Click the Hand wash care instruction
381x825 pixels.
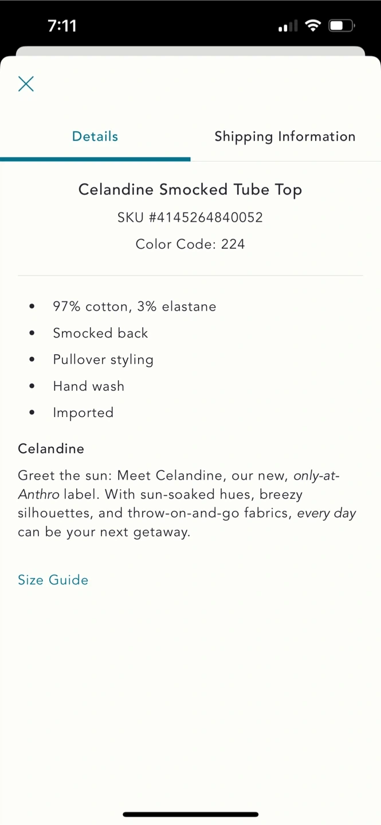click(89, 386)
